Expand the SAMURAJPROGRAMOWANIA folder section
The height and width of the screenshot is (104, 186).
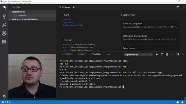pyautogui.click(x=32, y=19)
